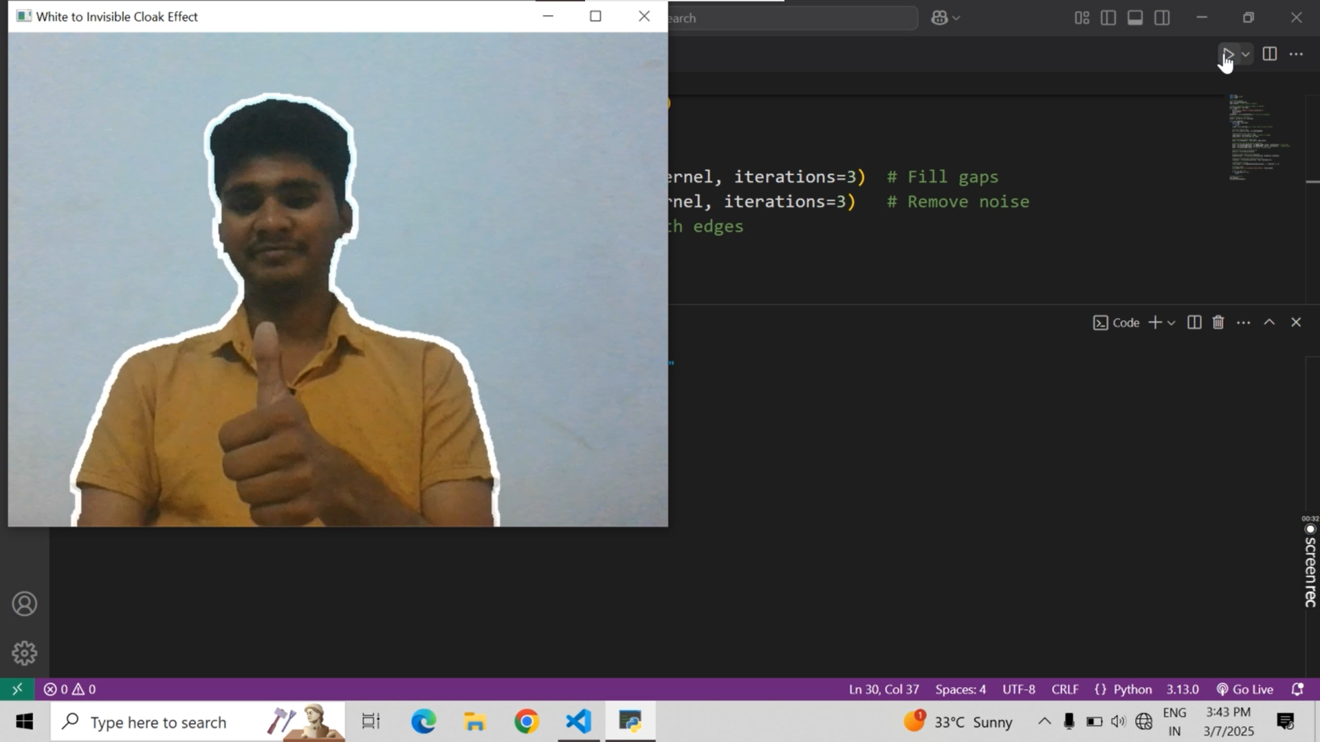Open the Copilot chat dropdown
The height and width of the screenshot is (742, 1320).
pos(945,18)
